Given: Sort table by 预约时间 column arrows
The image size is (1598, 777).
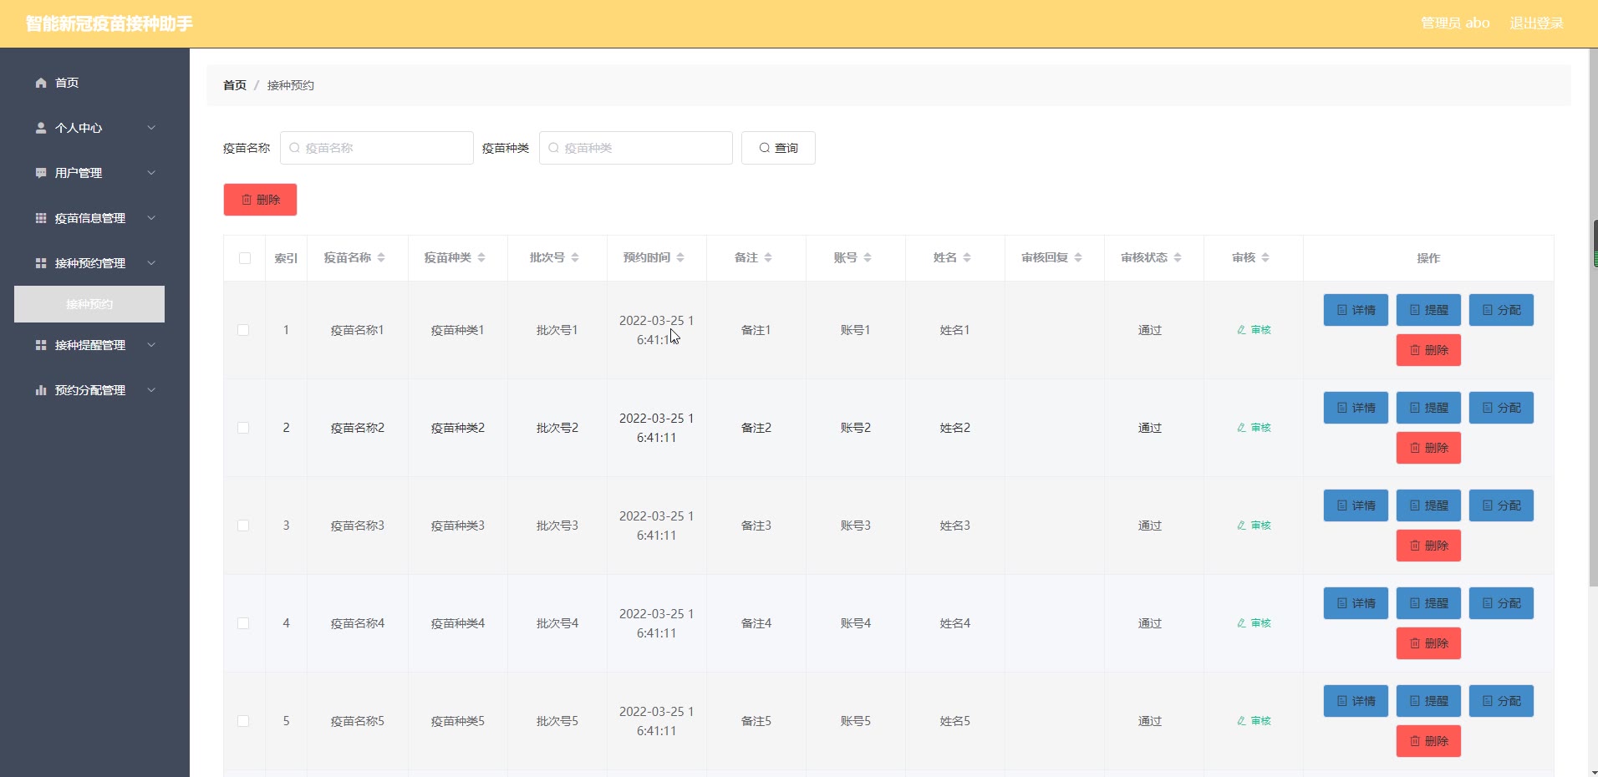Looking at the screenshot, I should tap(680, 258).
